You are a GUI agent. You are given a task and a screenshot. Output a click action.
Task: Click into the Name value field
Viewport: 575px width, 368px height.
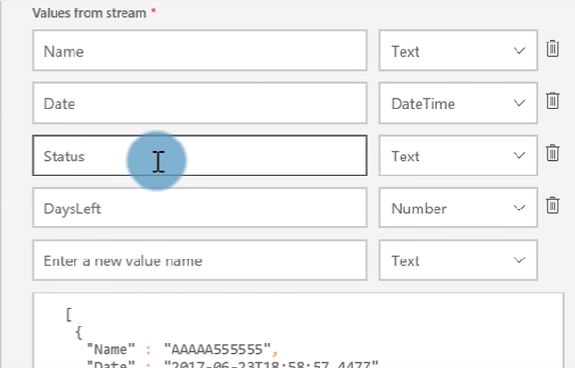(x=200, y=50)
